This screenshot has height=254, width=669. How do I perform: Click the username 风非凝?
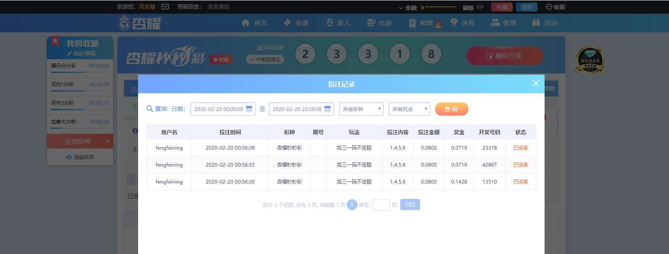tap(147, 7)
